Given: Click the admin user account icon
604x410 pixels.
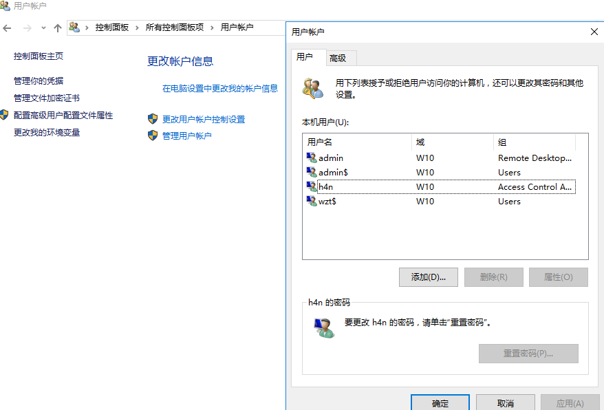Looking at the screenshot, I should [x=312, y=158].
